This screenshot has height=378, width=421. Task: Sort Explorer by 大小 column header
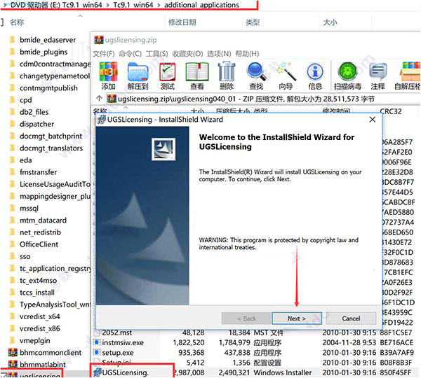coord(330,22)
